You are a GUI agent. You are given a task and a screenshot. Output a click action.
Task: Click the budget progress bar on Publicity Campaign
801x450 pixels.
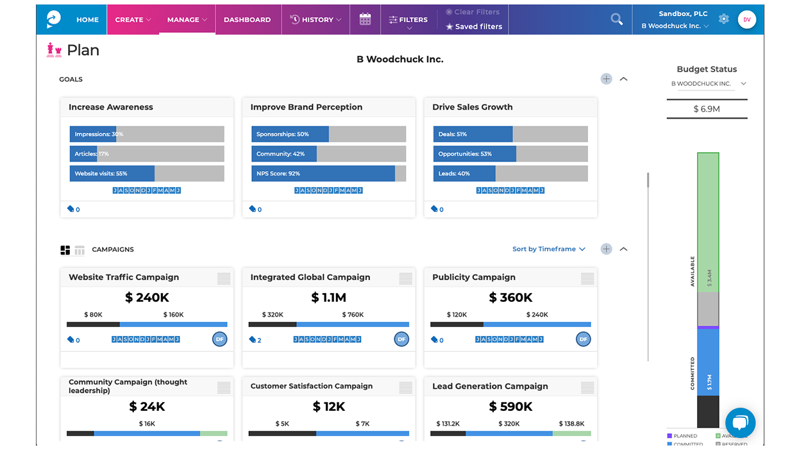pyautogui.click(x=510, y=324)
